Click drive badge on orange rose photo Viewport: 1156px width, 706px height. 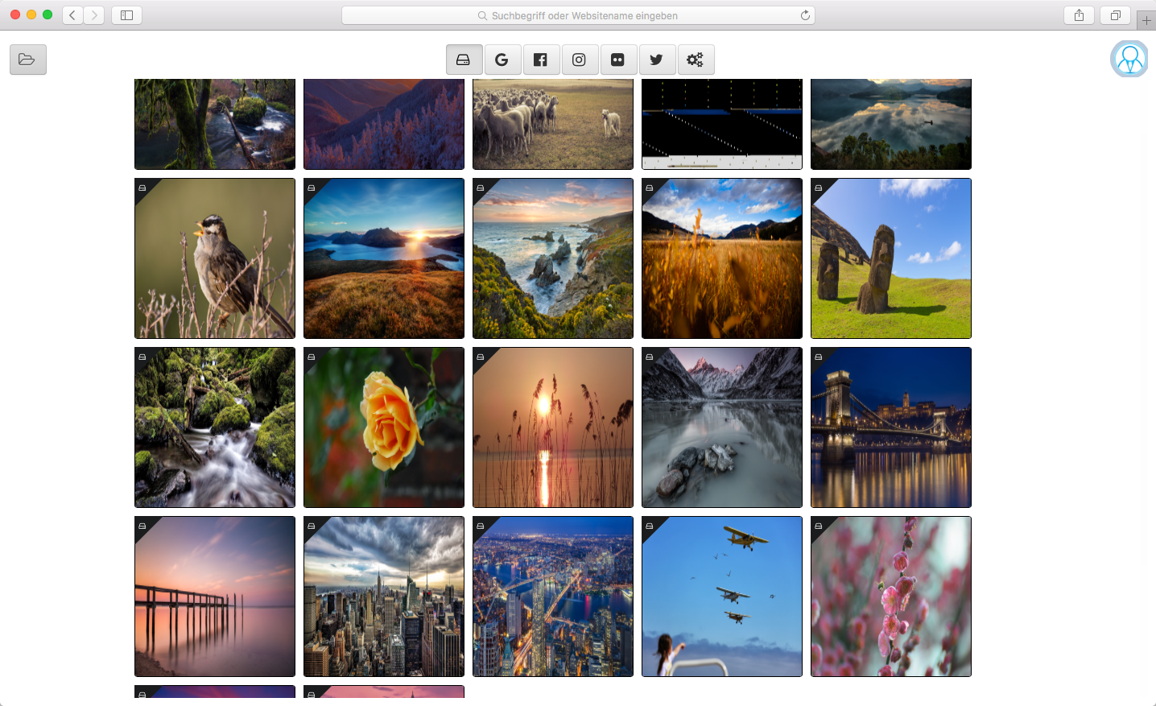pyautogui.click(x=312, y=357)
